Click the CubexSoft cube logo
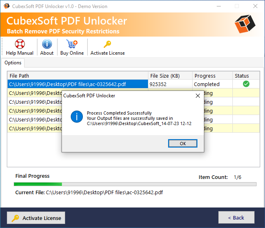265x228 pixels. pyautogui.click(x=245, y=25)
